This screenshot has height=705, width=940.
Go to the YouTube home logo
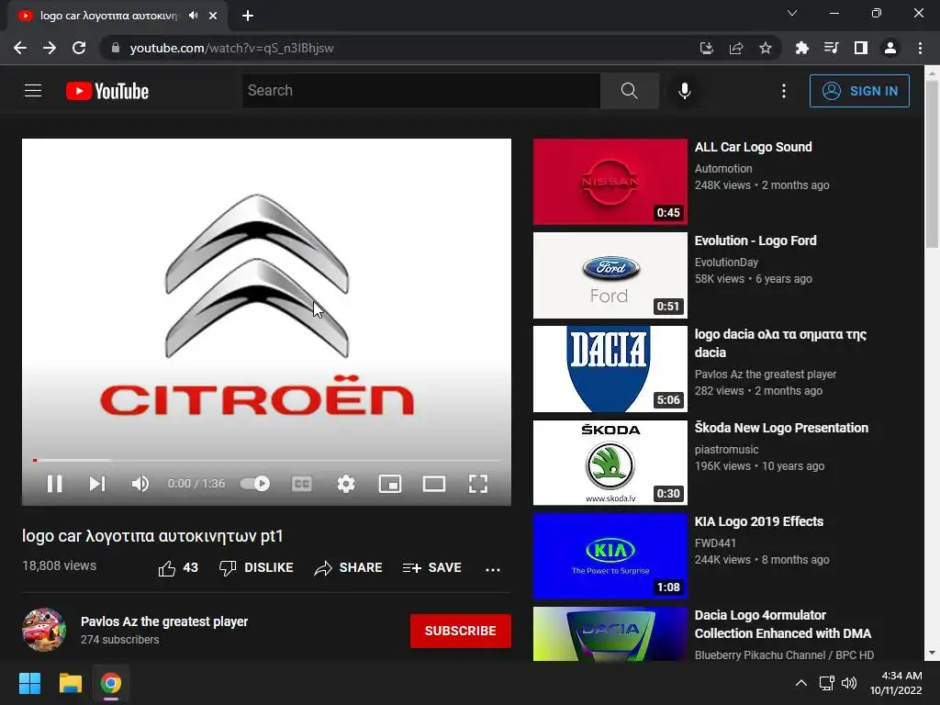coord(107,91)
